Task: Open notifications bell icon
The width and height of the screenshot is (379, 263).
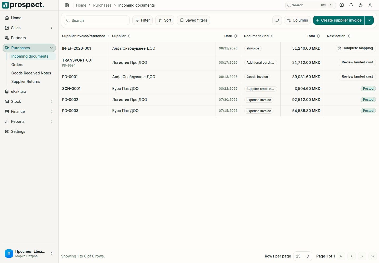Action: (351, 5)
